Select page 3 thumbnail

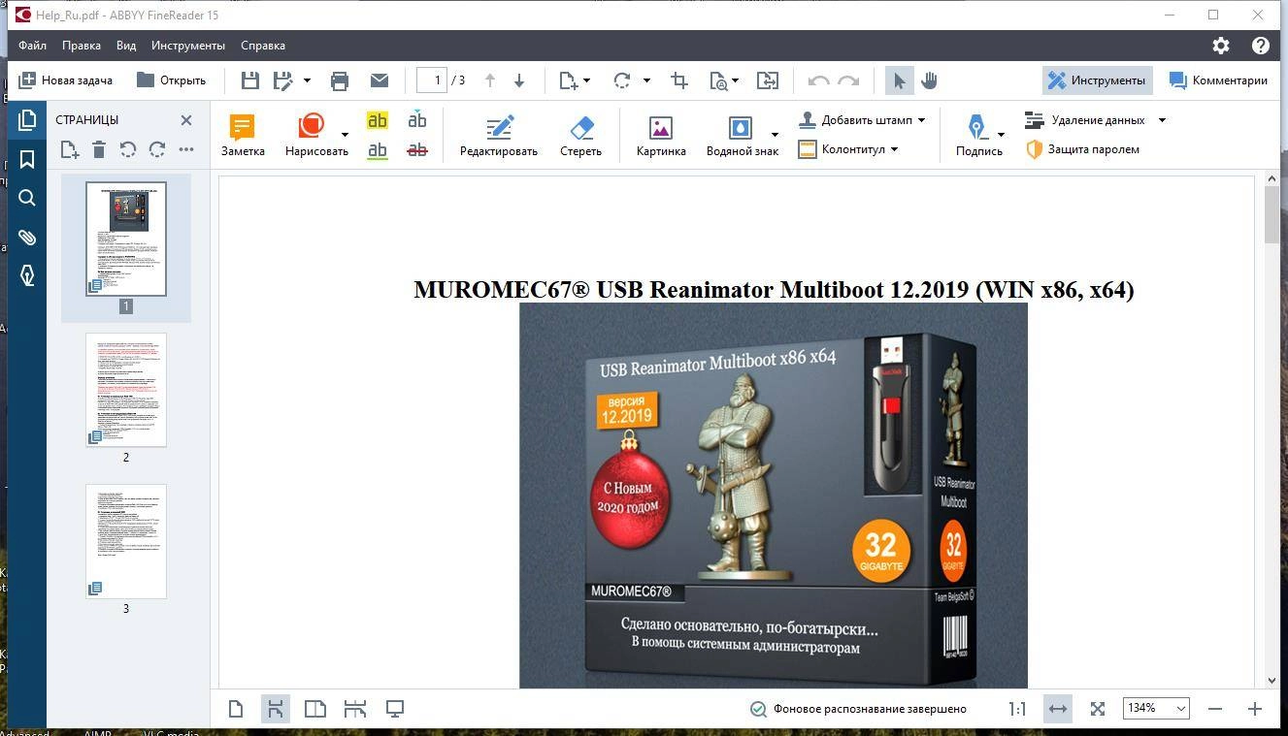coord(126,541)
